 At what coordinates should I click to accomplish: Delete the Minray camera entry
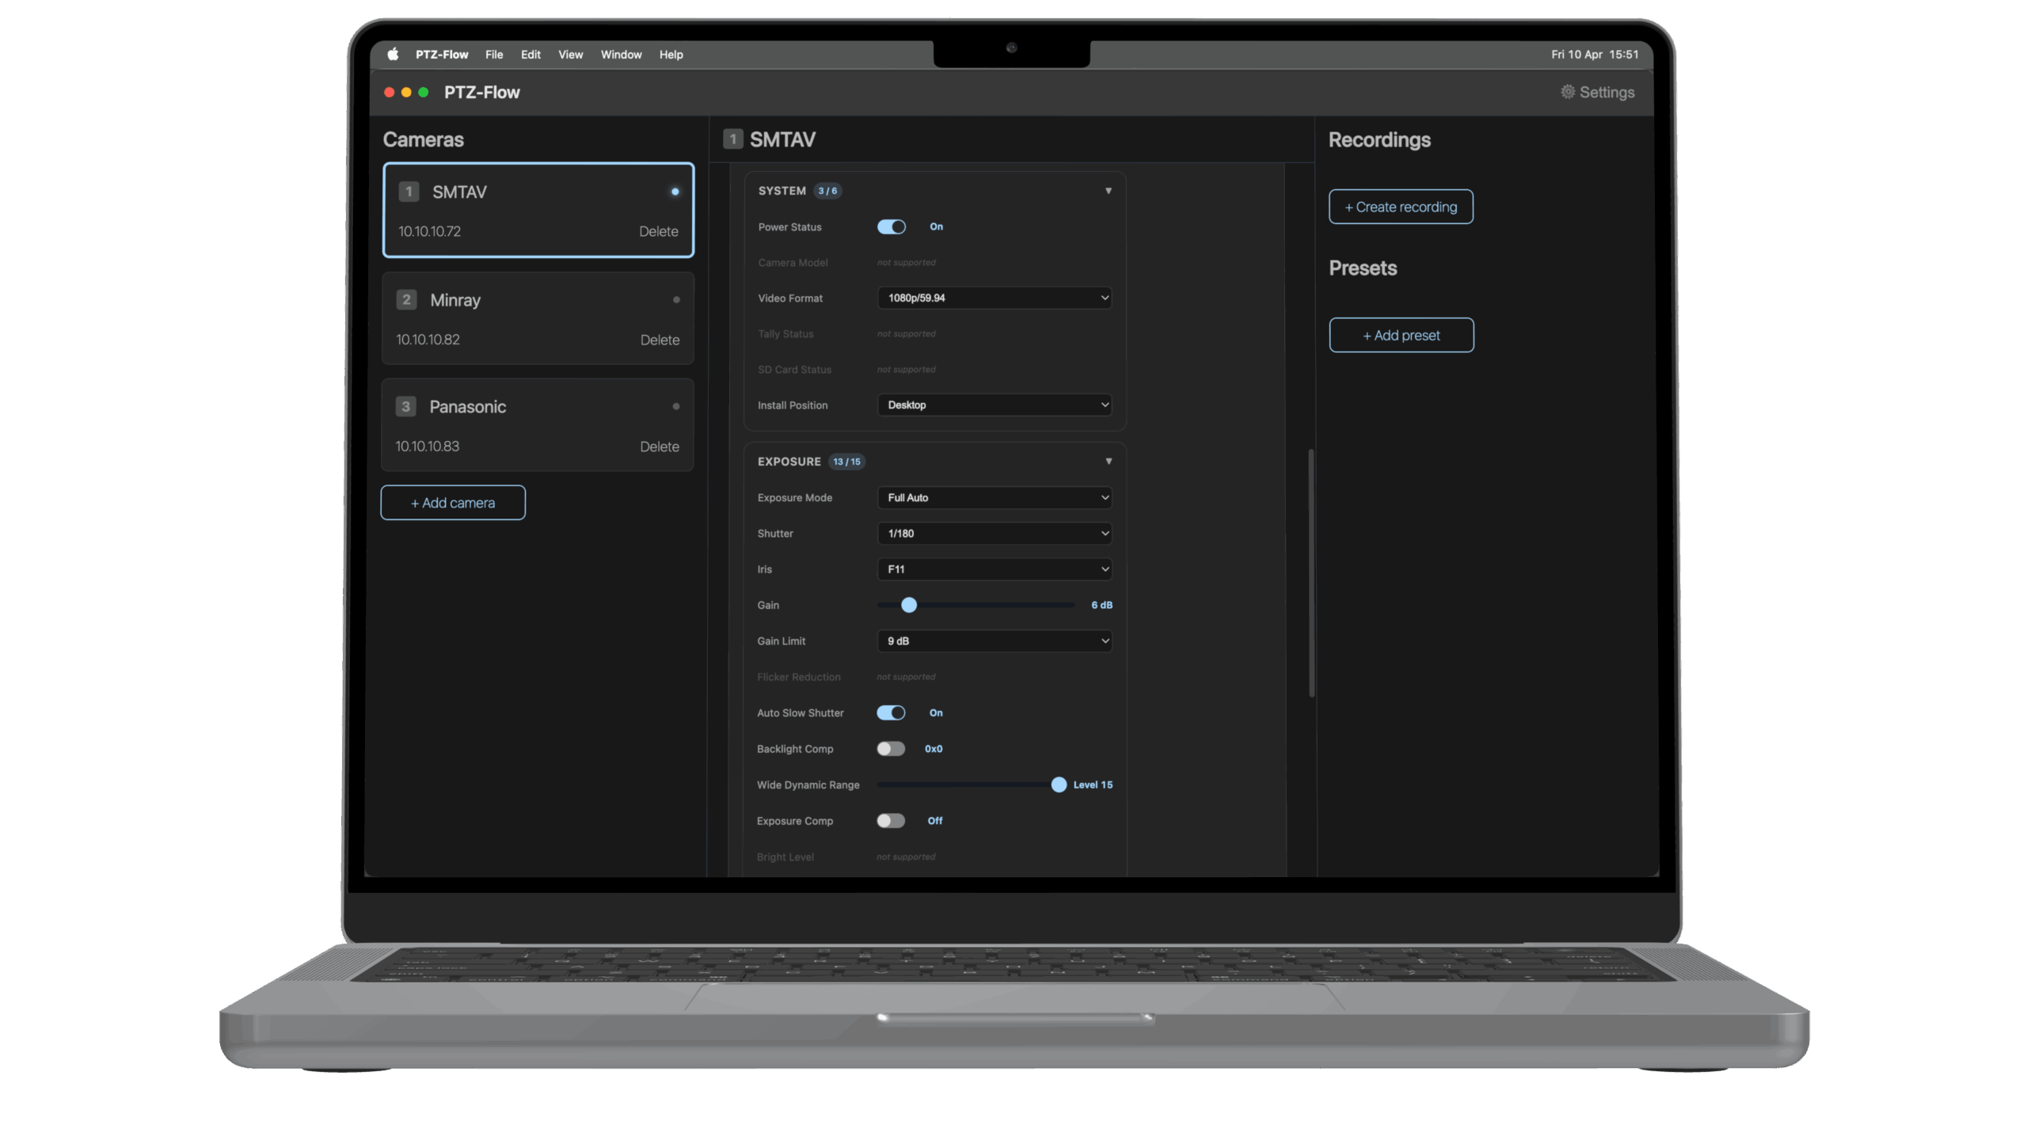(660, 340)
